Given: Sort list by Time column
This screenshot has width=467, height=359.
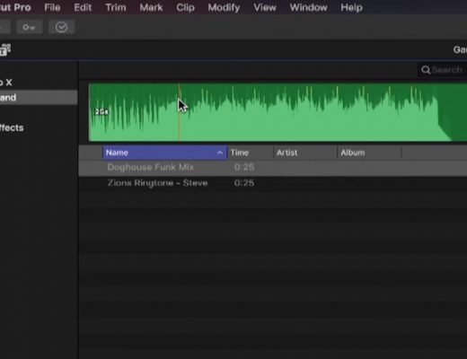Looking at the screenshot, I should pyautogui.click(x=251, y=153).
